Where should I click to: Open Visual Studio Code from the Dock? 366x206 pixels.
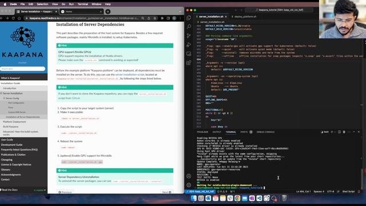(259, 199)
